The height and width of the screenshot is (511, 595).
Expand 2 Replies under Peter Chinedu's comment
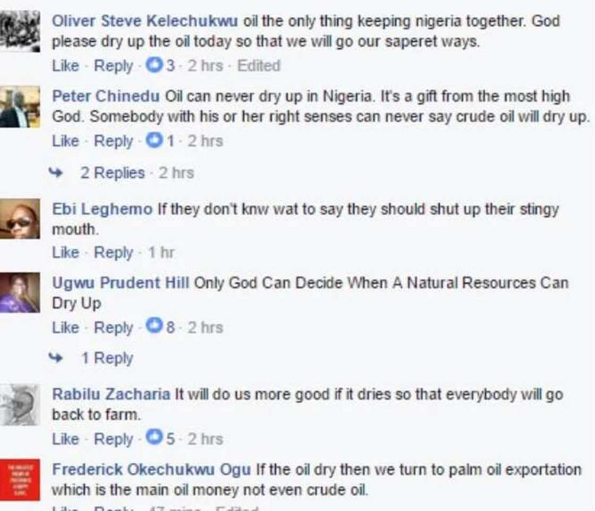[112, 173]
